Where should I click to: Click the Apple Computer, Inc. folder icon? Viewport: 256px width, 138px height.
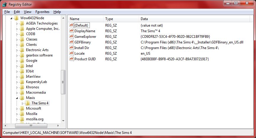coord(22,29)
